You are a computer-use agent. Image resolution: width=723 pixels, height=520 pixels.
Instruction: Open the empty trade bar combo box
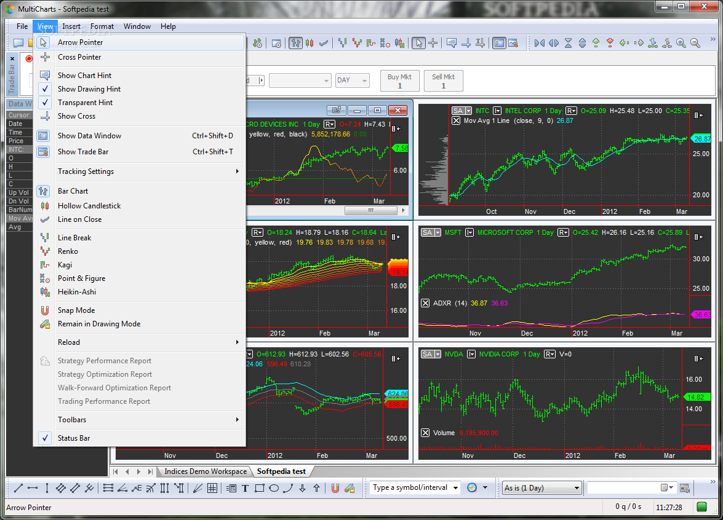pos(300,80)
